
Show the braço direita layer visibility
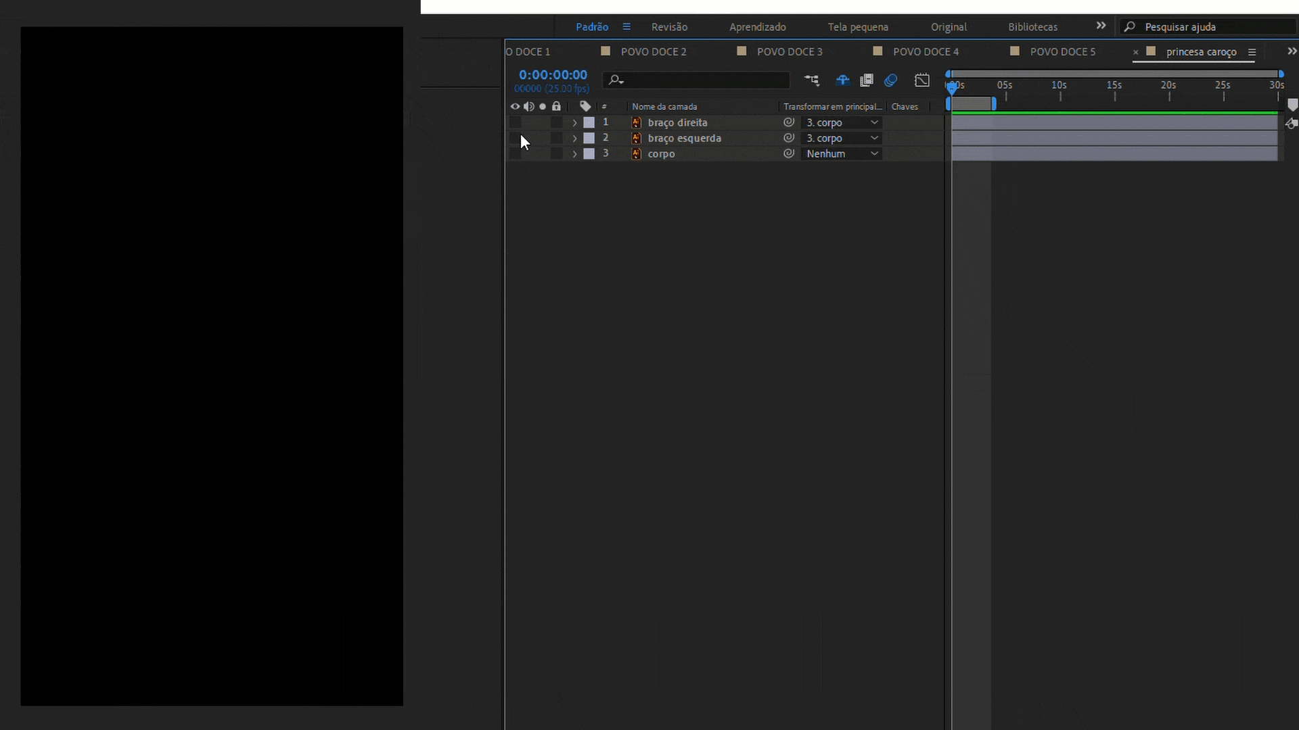[515, 122]
